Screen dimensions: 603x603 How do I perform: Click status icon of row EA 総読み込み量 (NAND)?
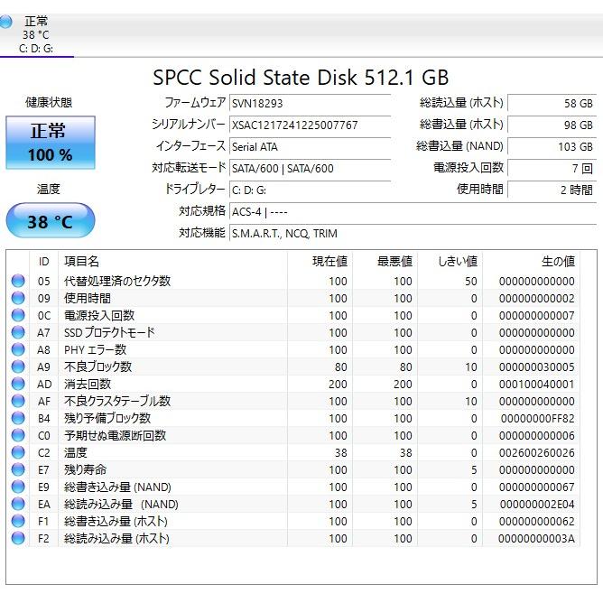18,504
